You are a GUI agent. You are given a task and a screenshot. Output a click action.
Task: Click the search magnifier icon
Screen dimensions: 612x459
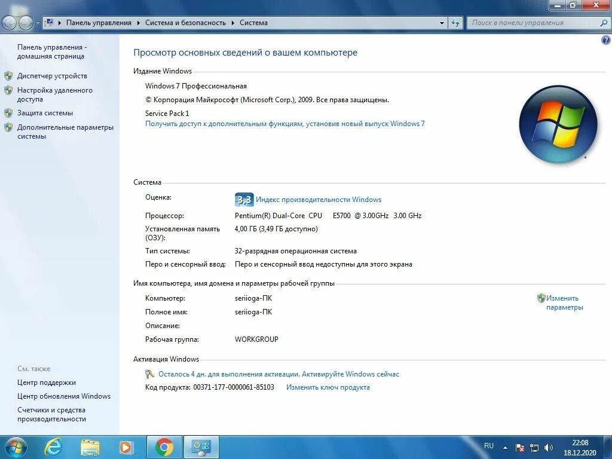pos(604,23)
